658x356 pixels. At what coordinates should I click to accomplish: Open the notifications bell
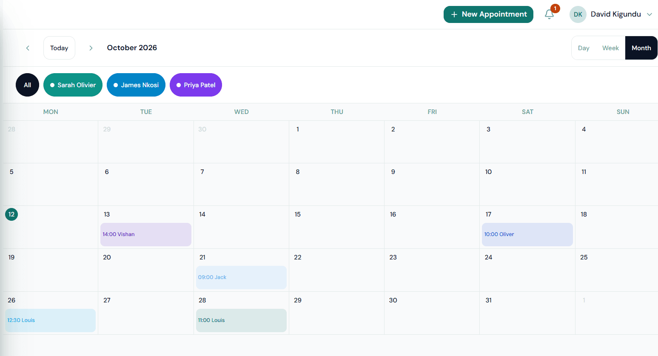[x=550, y=14]
